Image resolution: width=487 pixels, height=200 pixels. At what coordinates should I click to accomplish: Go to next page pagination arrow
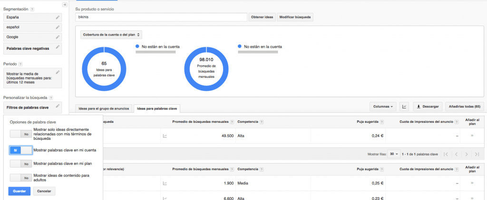(x=467, y=154)
